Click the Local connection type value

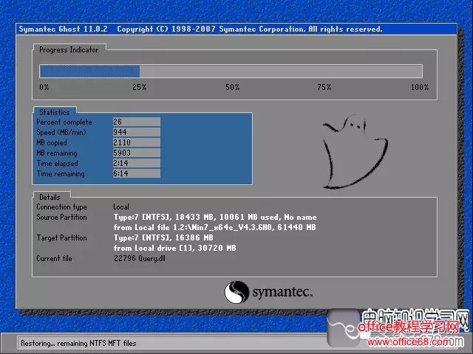pos(121,206)
